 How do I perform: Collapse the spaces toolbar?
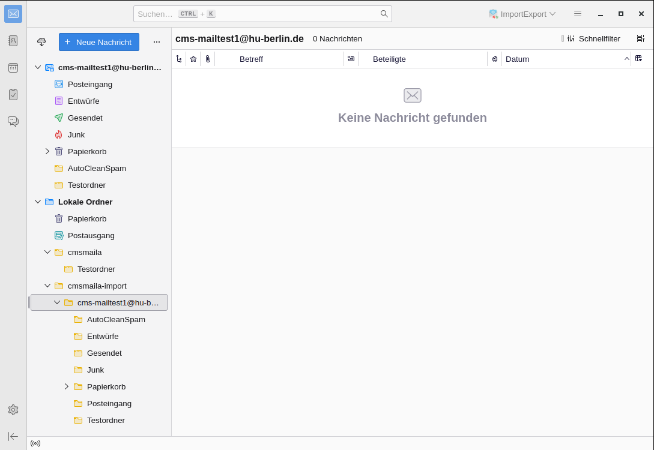(x=13, y=436)
